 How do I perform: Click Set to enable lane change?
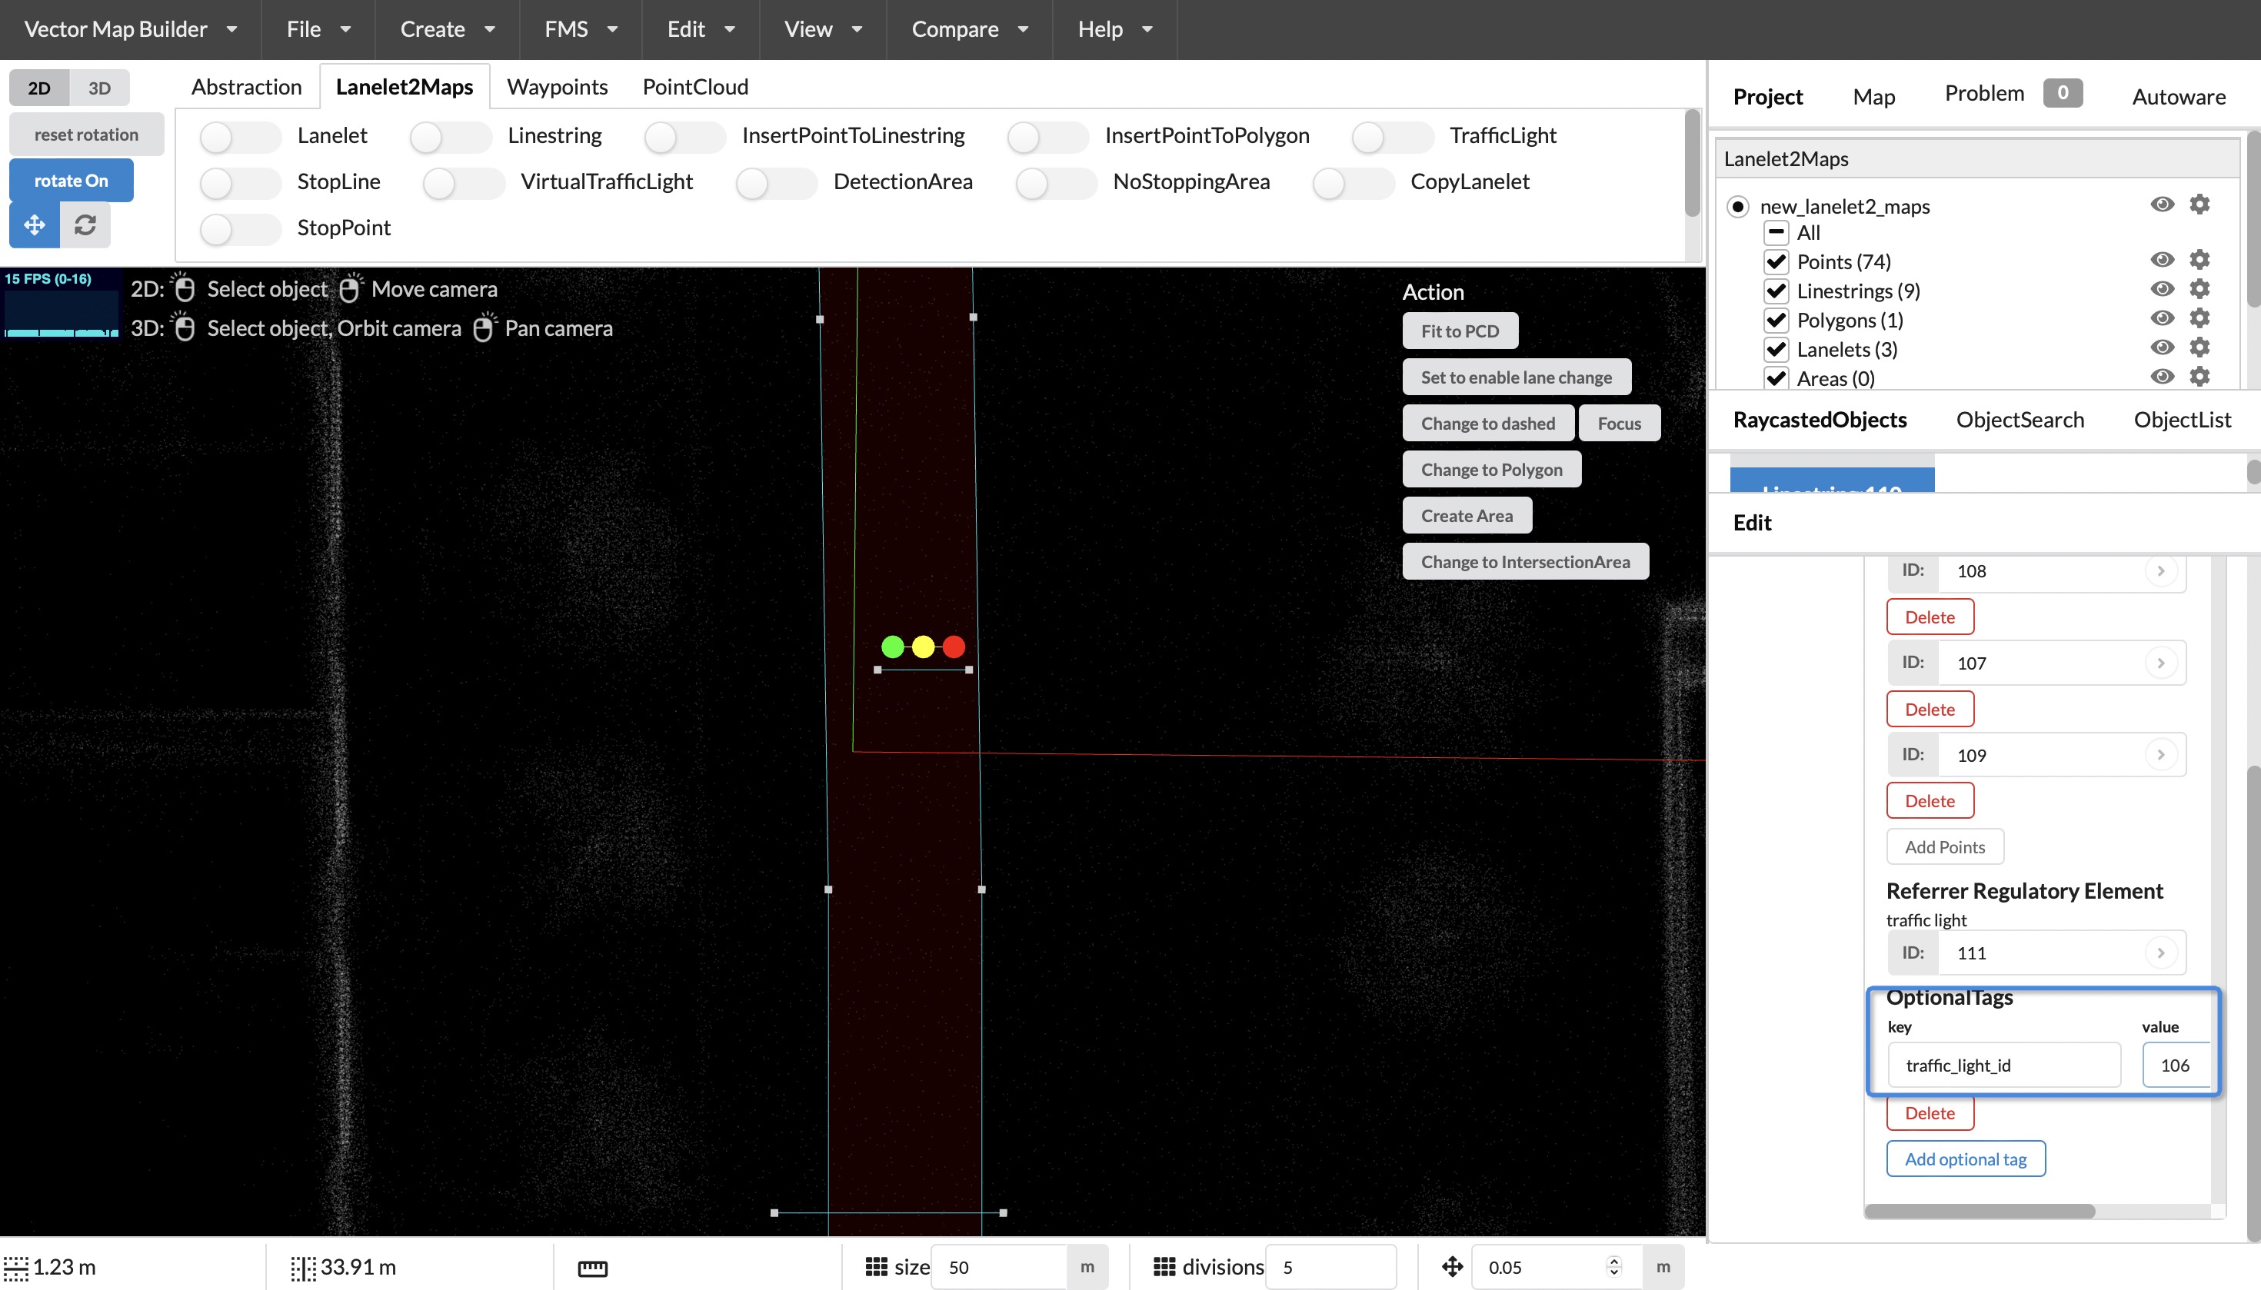pos(1517,377)
